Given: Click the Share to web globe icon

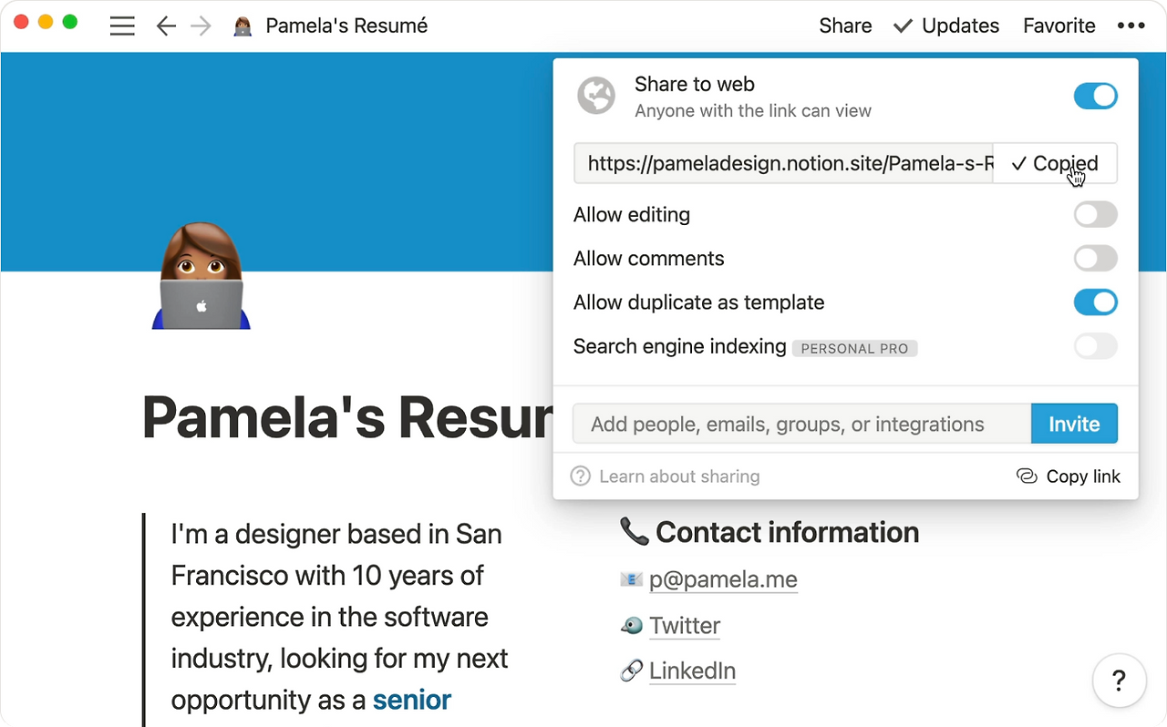Looking at the screenshot, I should (x=596, y=96).
